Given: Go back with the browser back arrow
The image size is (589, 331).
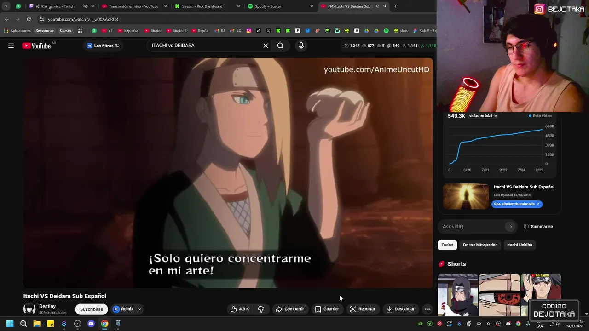Looking at the screenshot, I should click(x=6, y=19).
